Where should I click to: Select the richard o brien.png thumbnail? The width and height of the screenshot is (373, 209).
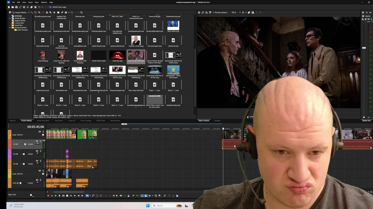coord(136,40)
